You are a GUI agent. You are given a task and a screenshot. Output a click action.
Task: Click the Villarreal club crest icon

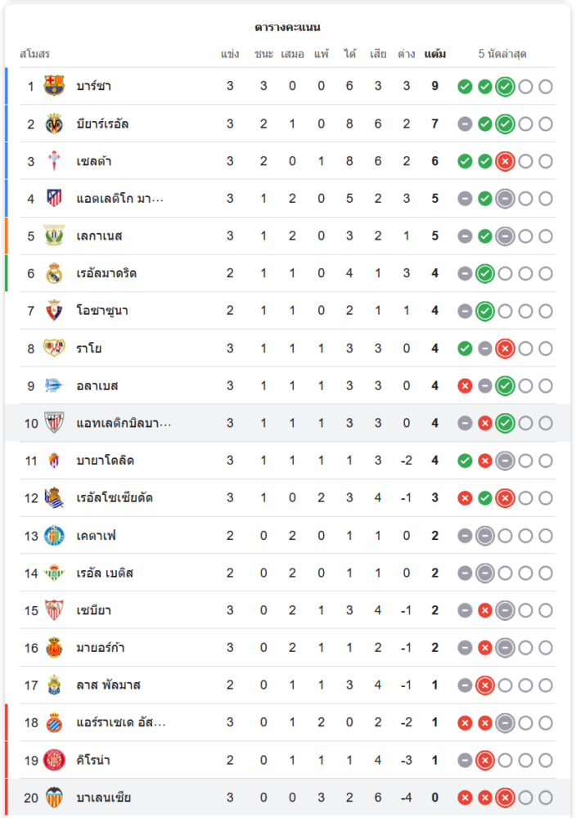(54, 124)
